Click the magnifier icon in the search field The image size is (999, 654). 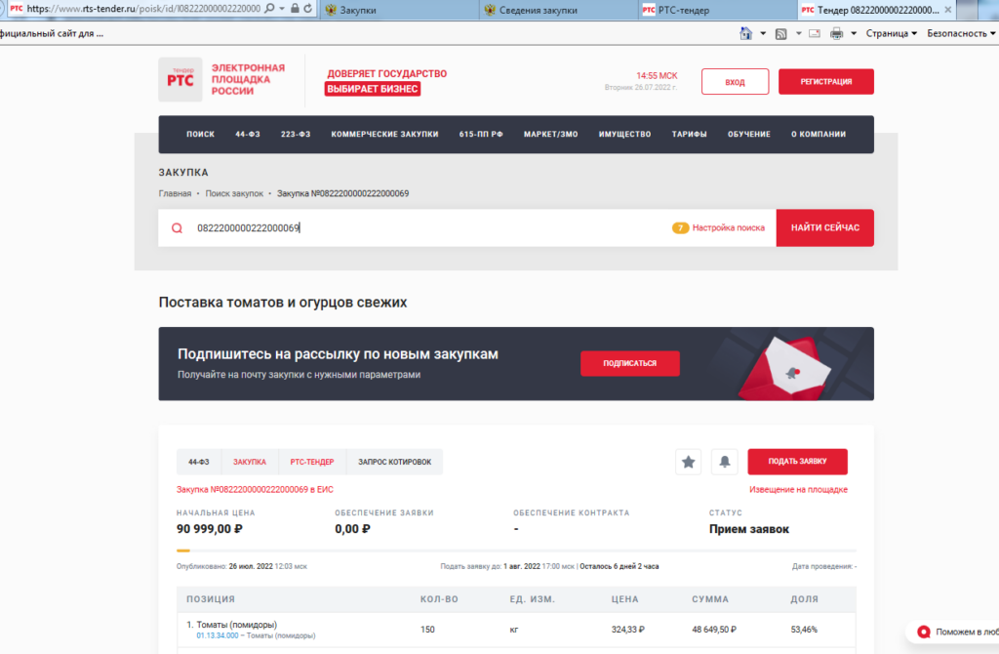pos(177,228)
